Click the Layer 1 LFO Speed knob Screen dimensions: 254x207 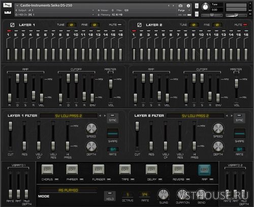point(91,128)
